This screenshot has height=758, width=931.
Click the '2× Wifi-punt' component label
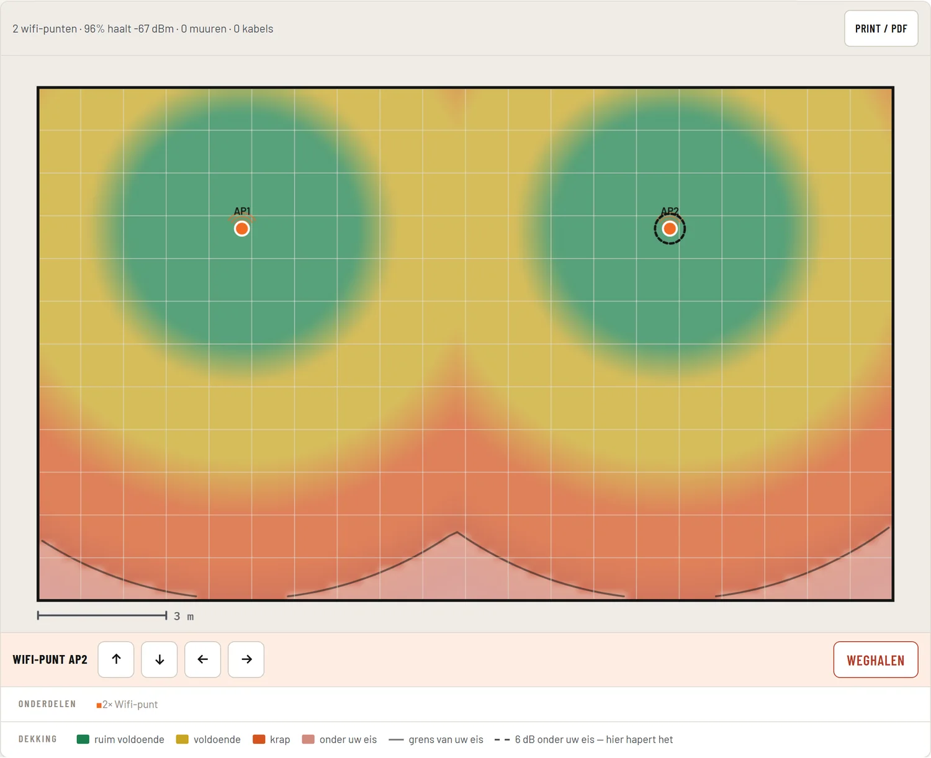130,705
